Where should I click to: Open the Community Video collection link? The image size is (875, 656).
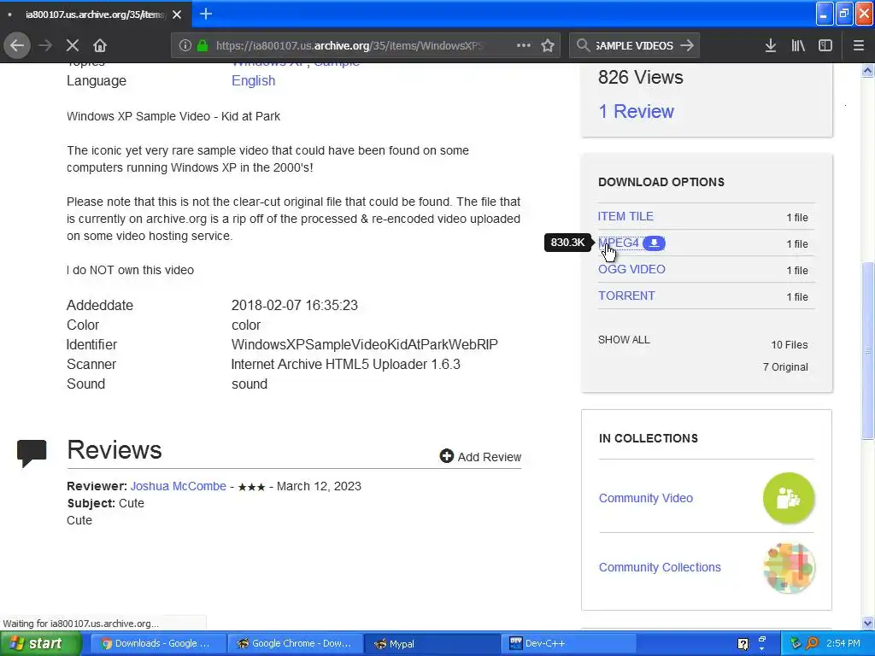coord(646,498)
